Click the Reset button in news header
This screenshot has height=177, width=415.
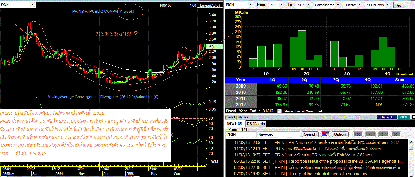pos(387,117)
